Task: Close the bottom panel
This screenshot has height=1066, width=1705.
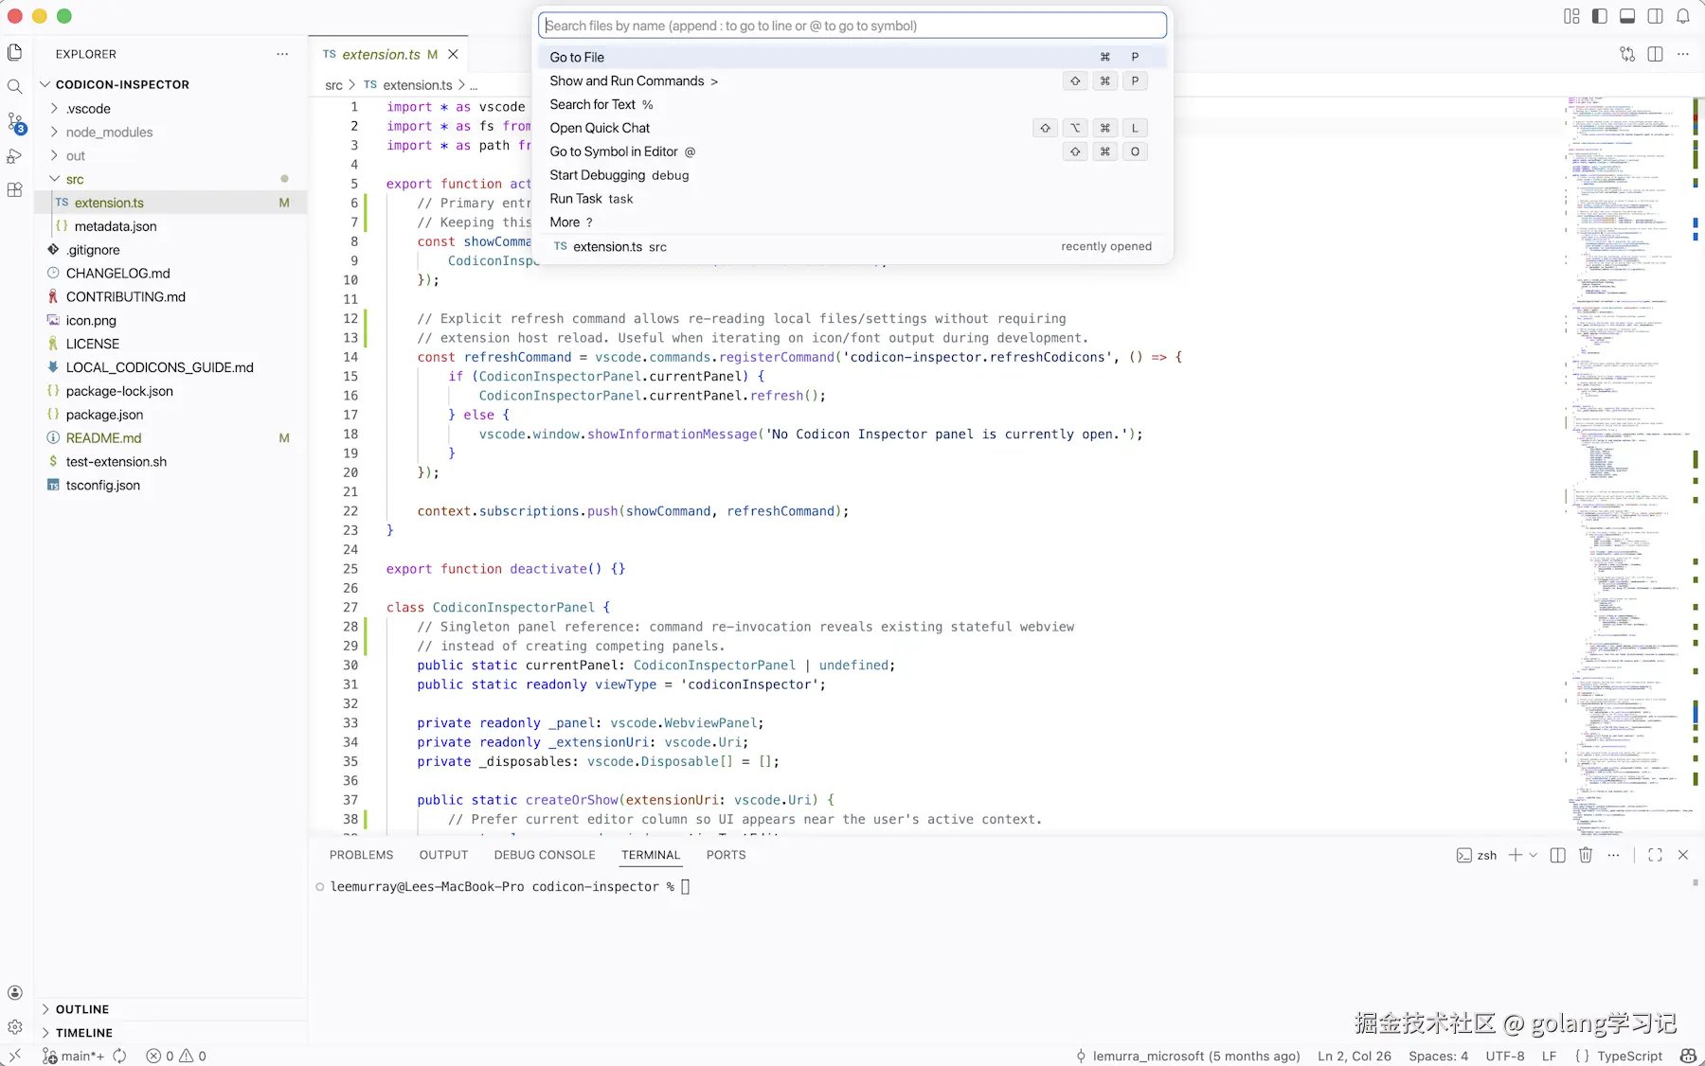Action: click(1683, 855)
